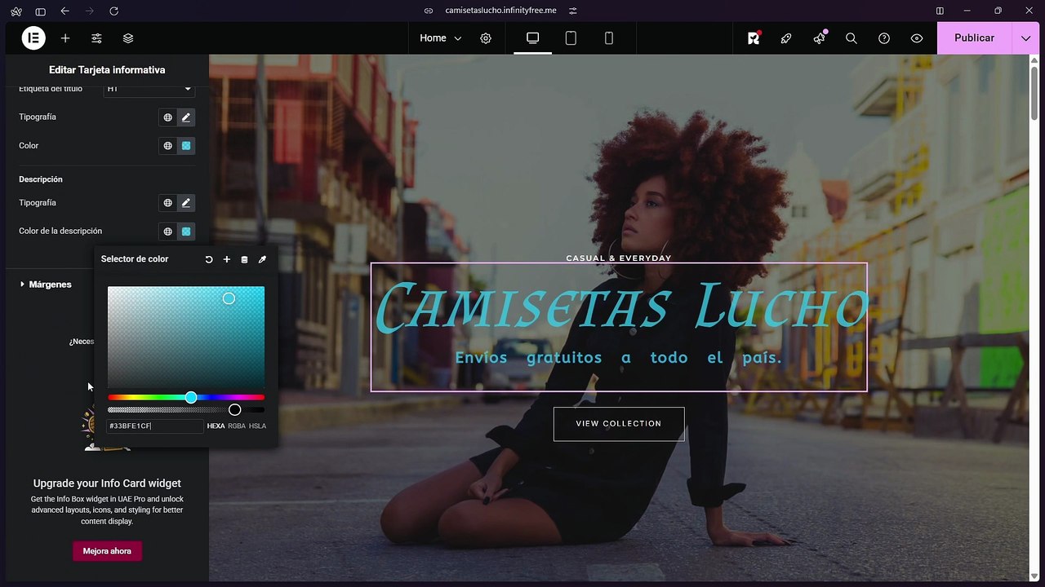Expand the Publicar save options arrow
The width and height of the screenshot is (1045, 587).
coord(1025,38)
